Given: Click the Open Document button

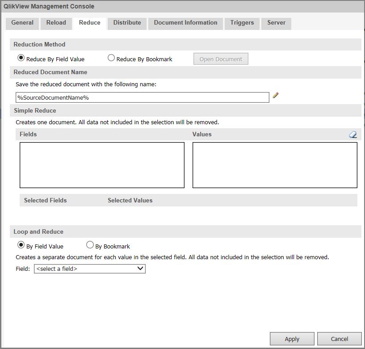Looking at the screenshot, I should [x=221, y=59].
